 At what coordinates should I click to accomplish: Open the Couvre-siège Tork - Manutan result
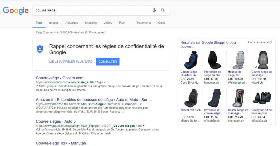(61, 143)
